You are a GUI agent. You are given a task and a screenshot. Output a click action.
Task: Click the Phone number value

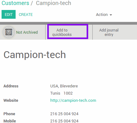(64, 114)
